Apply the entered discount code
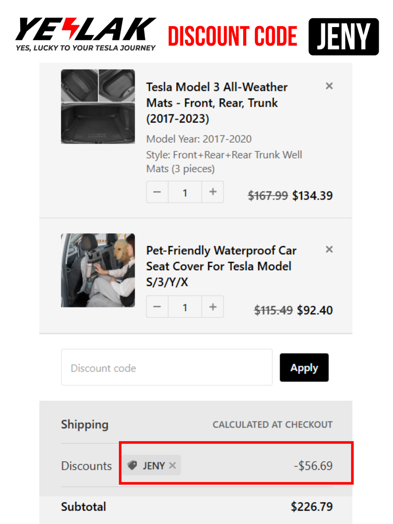This screenshot has width=393, height=524. click(304, 367)
